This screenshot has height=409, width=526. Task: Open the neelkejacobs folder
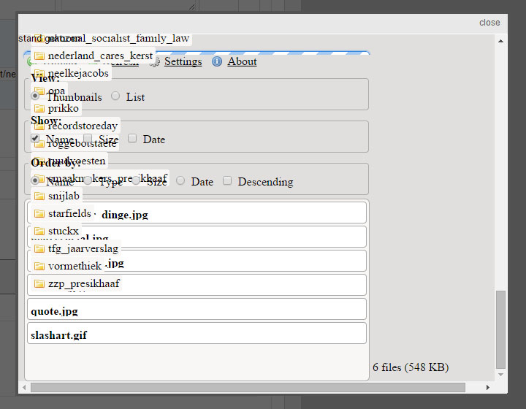71,73
